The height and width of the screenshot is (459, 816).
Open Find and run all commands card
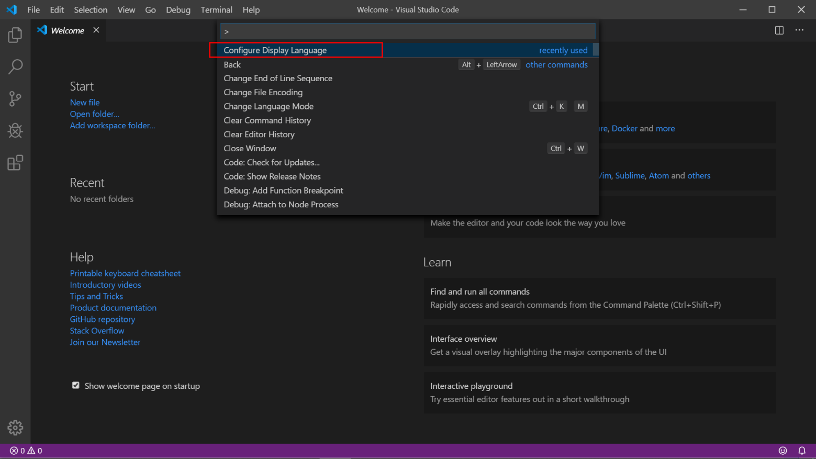[600, 298]
